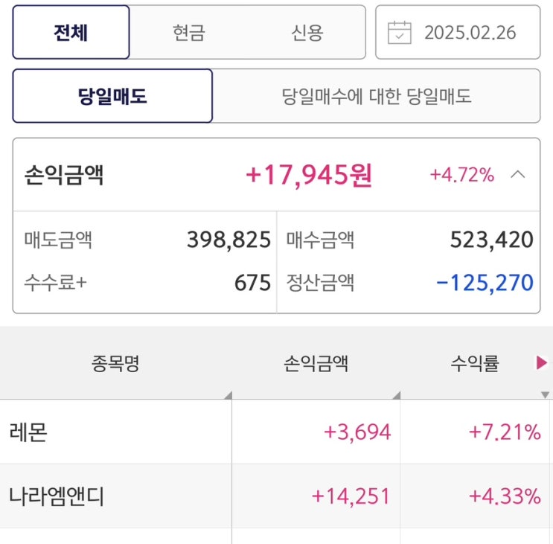Change the date 2025.02.26 field
This screenshot has width=553, height=544.
(x=470, y=33)
